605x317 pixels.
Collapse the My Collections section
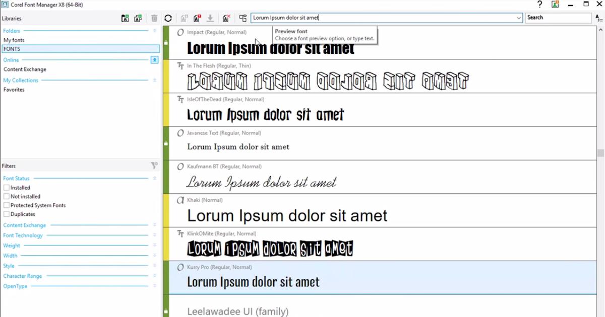click(x=155, y=81)
